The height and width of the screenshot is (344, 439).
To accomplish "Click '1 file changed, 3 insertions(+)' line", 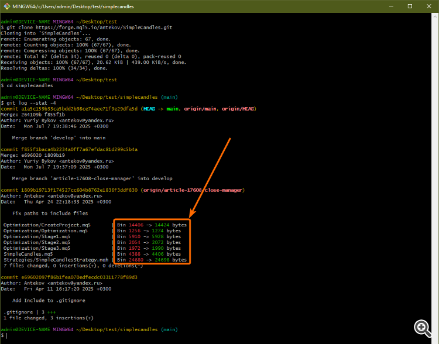I will [49, 318].
